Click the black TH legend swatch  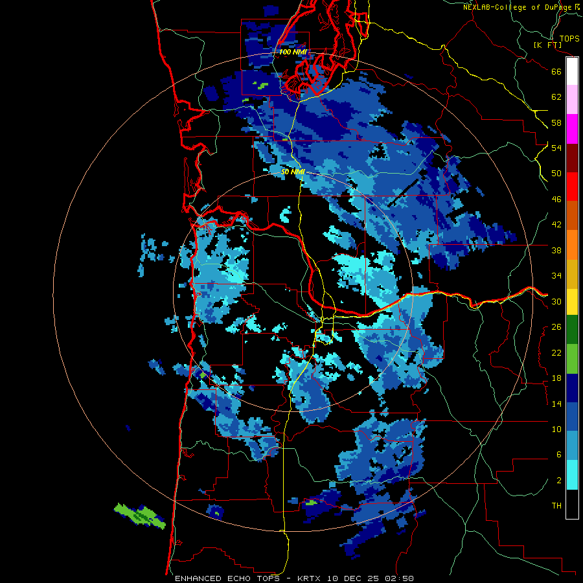pyautogui.click(x=572, y=504)
